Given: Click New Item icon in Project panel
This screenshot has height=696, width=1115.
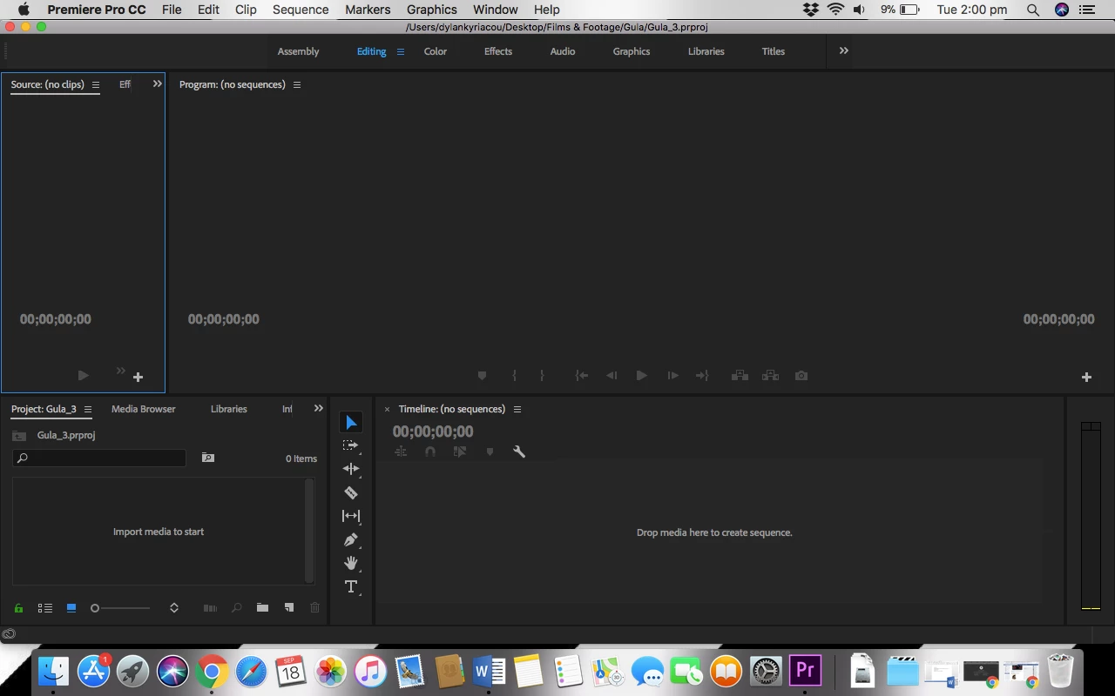Looking at the screenshot, I should [289, 608].
